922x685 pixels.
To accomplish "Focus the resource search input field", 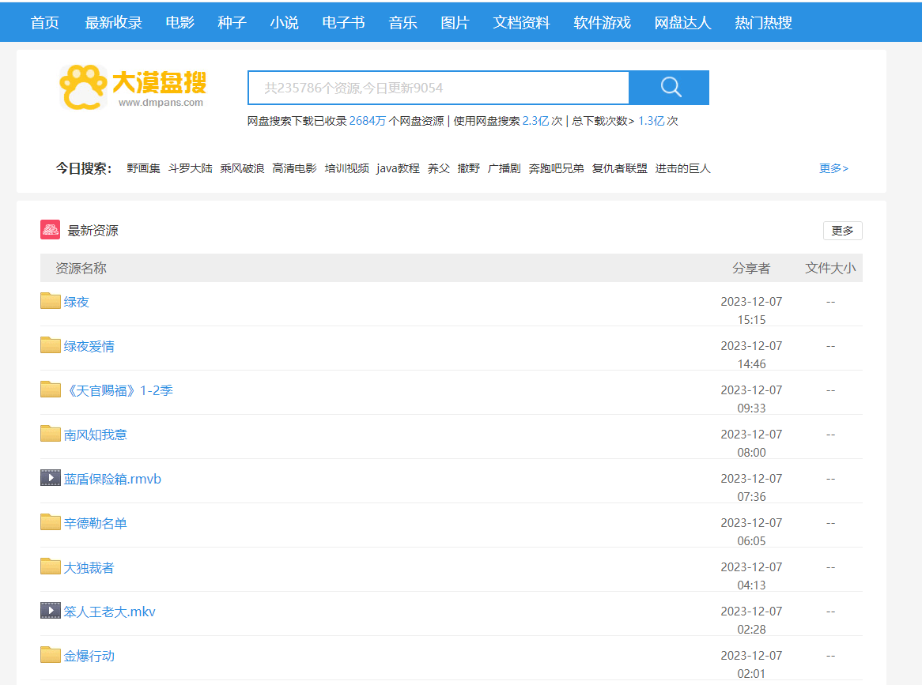I will (x=438, y=88).
